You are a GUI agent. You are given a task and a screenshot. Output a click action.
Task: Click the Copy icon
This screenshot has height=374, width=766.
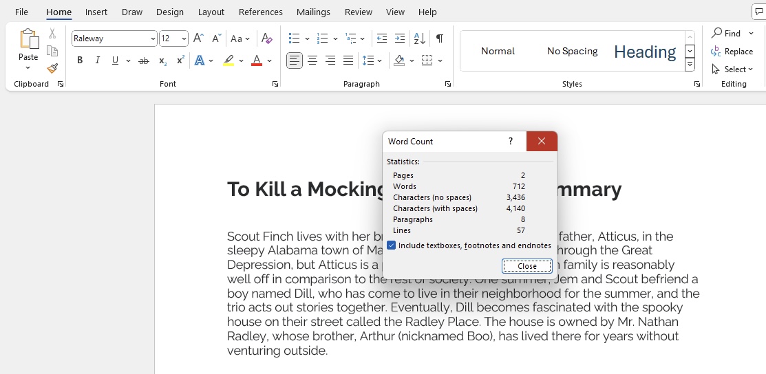pyautogui.click(x=52, y=51)
